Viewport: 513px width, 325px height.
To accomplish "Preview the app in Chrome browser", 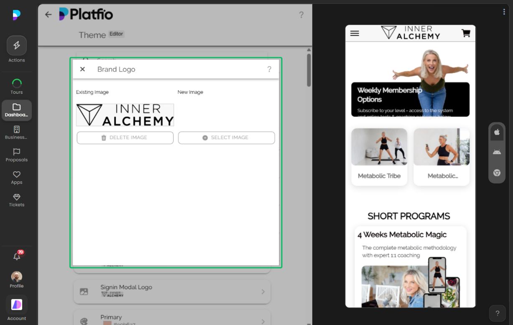I will (x=497, y=172).
